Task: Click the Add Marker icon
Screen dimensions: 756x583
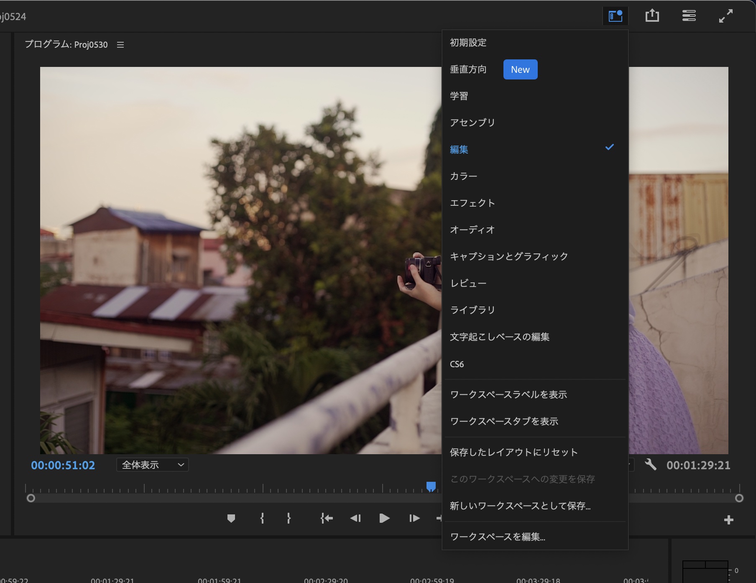Action: pos(231,519)
